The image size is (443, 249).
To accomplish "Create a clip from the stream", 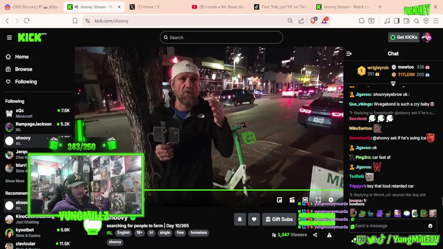I will [292, 200].
